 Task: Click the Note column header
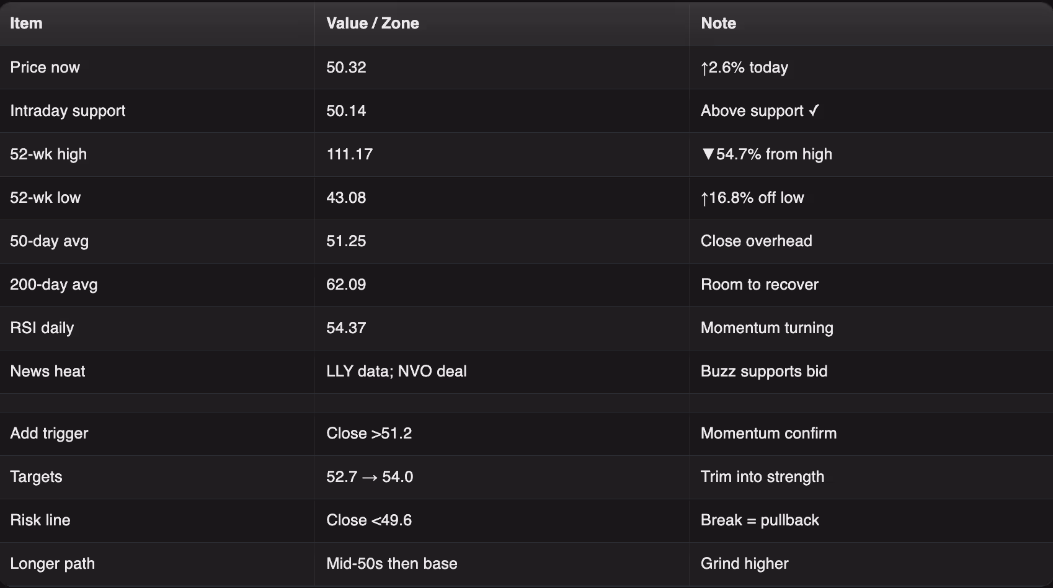point(718,24)
